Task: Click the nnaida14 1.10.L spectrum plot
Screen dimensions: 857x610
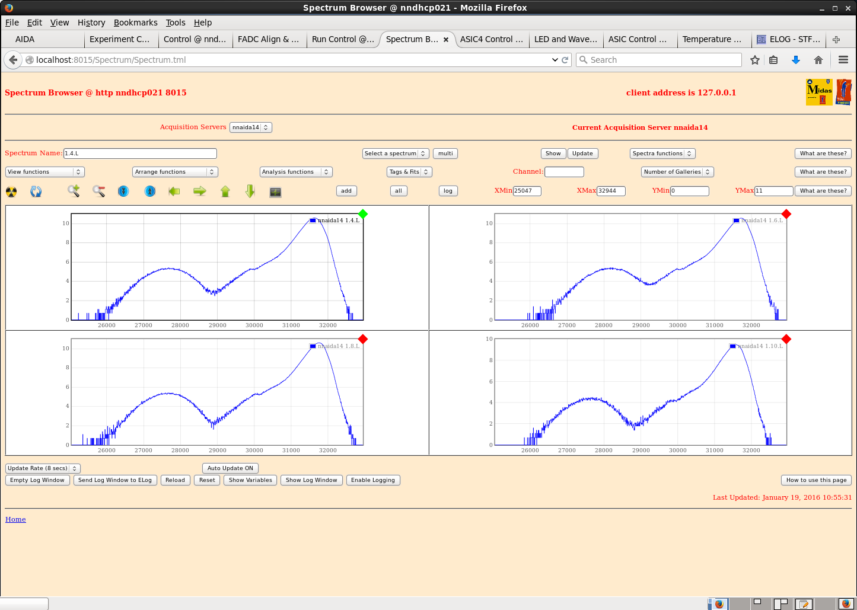Action: tap(641, 392)
